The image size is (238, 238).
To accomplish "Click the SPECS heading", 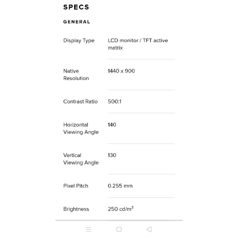I will pyautogui.click(x=76, y=7).
